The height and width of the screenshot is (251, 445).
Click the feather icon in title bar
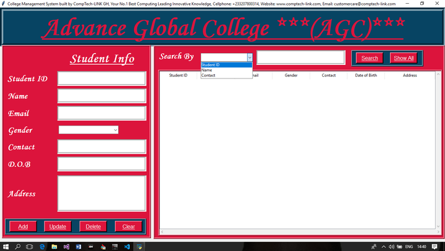pos(3,4)
